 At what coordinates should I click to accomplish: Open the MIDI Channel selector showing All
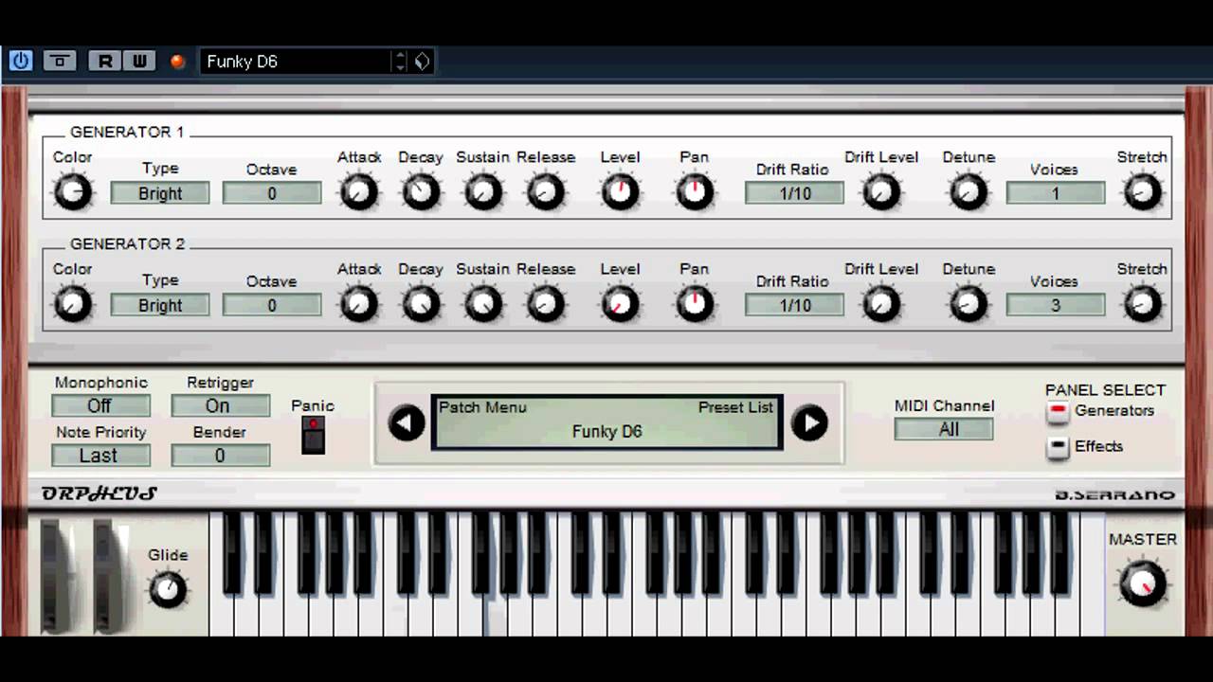click(x=943, y=429)
